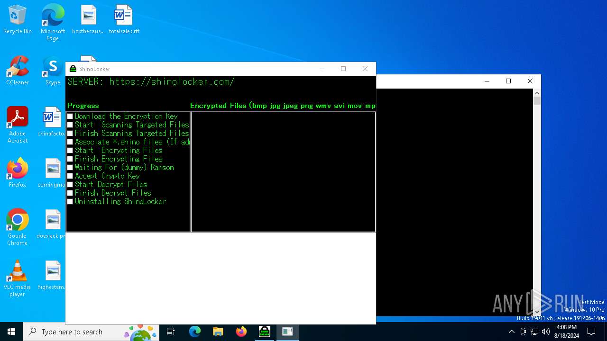The height and width of the screenshot is (341, 607).
Task: Check Finish Scanning Targeted Files
Action: click(x=70, y=134)
